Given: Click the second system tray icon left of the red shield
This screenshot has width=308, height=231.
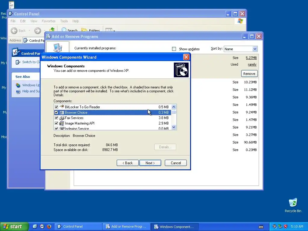Looking at the screenshot, I should (x=280, y=226).
